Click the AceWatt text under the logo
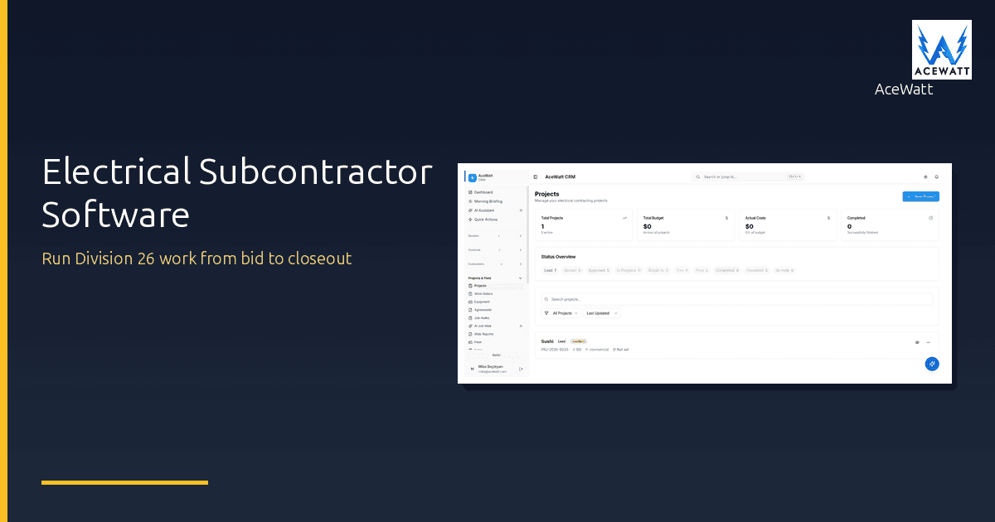This screenshot has width=995, height=522. [904, 89]
